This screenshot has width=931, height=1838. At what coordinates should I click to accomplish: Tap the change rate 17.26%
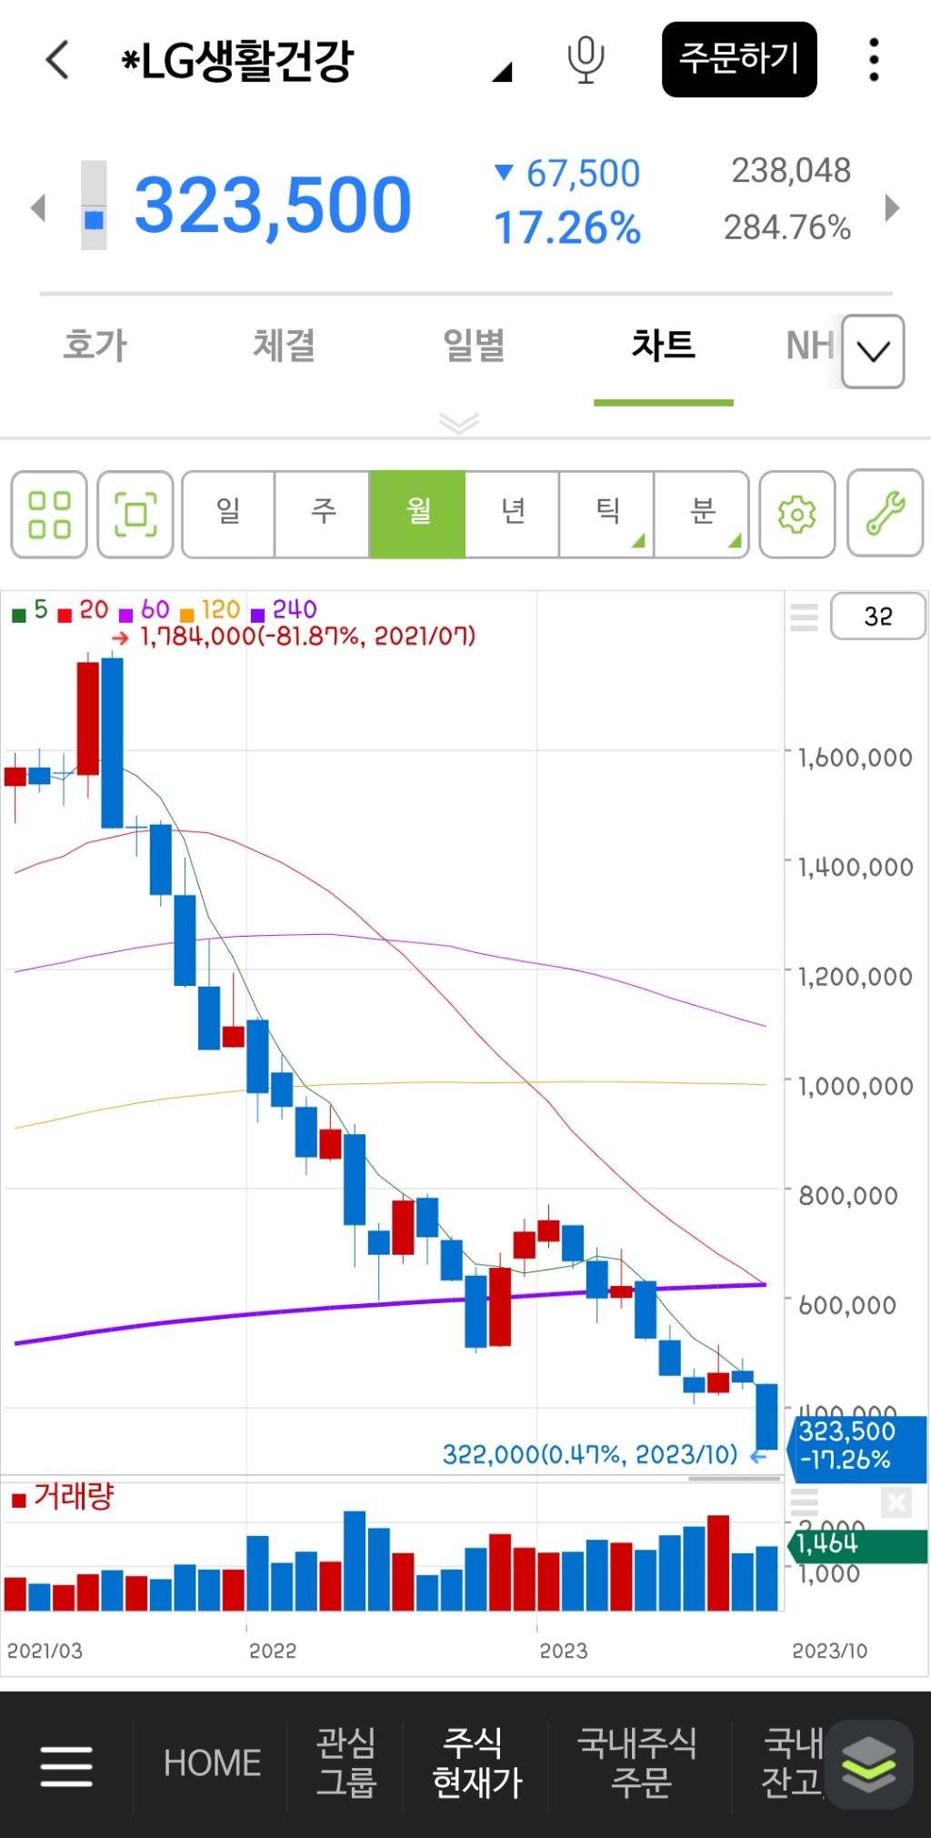pyautogui.click(x=567, y=227)
